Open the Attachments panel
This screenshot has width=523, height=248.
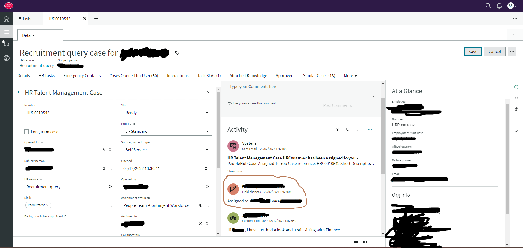coord(517,109)
